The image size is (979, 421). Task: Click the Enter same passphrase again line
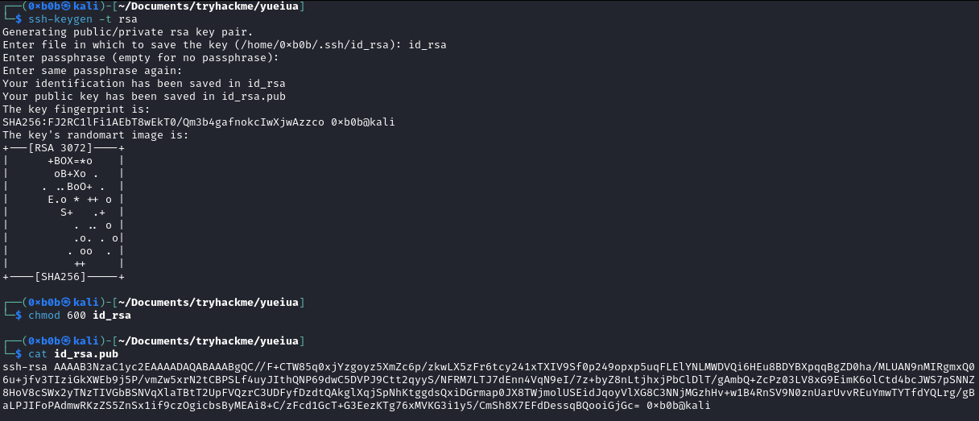(x=93, y=71)
